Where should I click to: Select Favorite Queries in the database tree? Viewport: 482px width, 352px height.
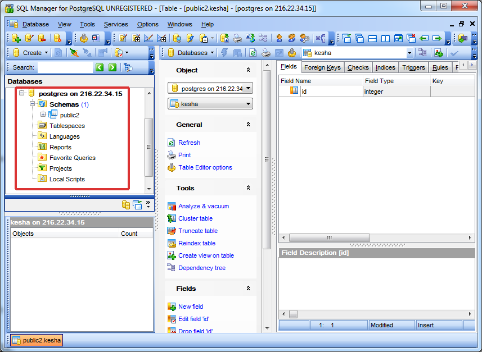72,158
